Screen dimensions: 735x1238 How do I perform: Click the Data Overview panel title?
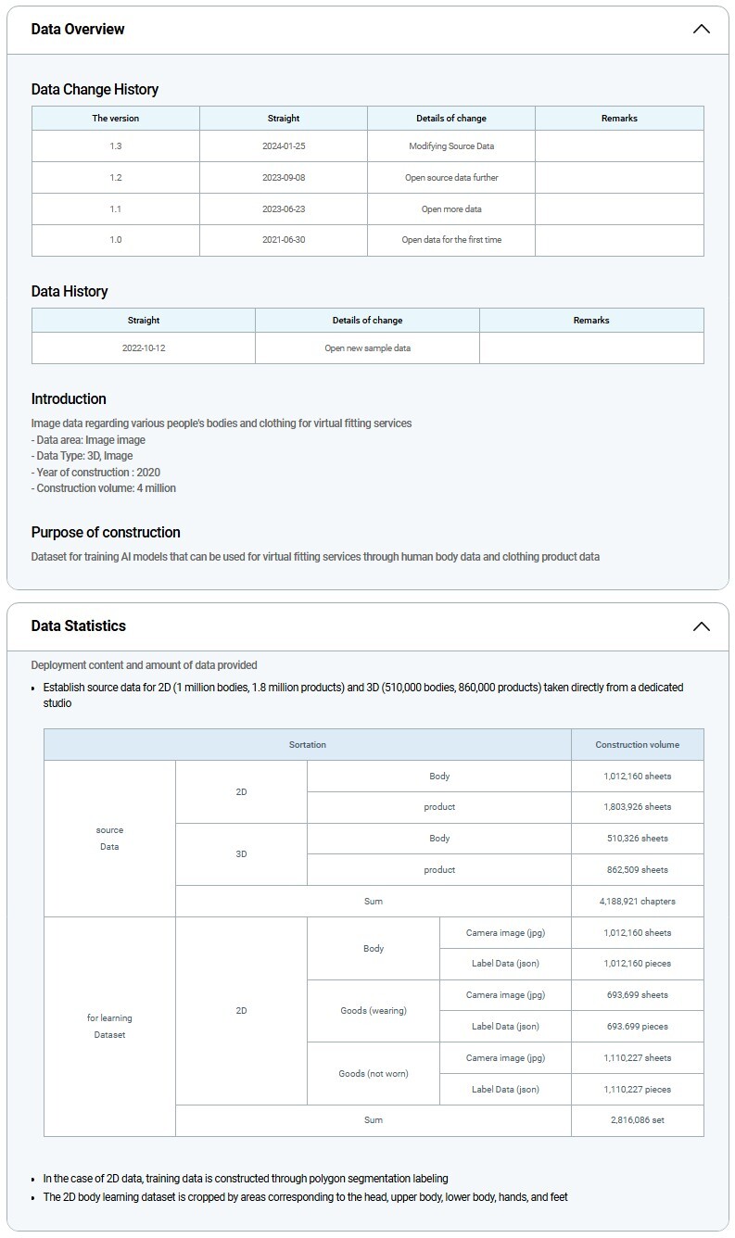pyautogui.click(x=78, y=29)
